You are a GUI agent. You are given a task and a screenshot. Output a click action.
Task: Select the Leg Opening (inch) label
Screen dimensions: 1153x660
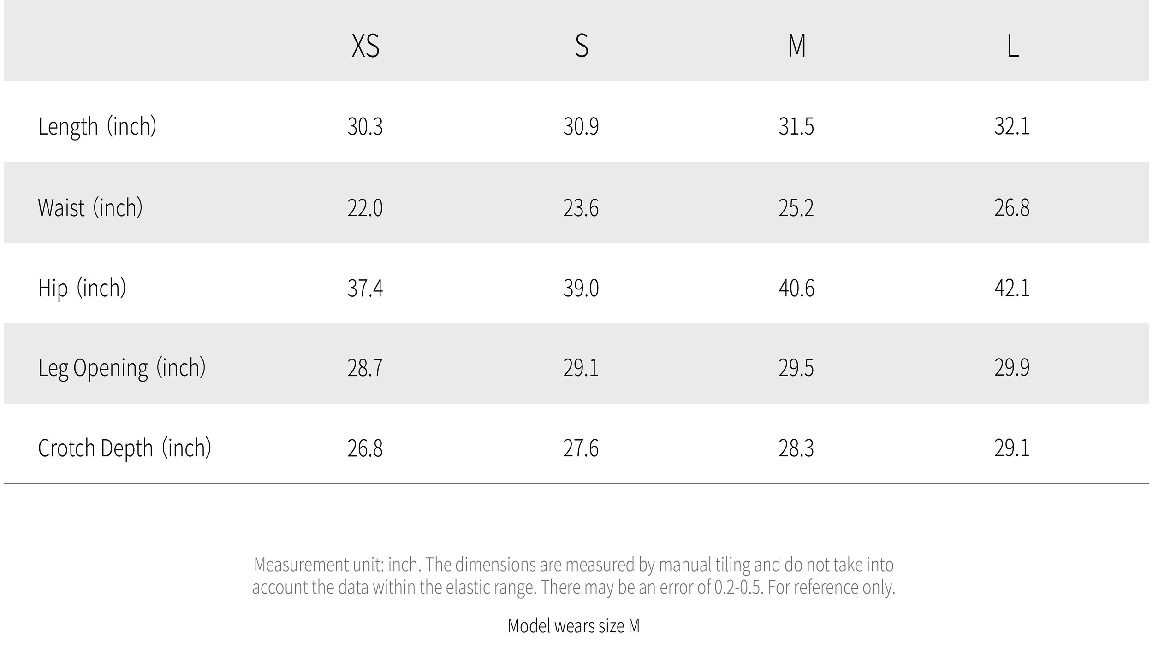122,368
